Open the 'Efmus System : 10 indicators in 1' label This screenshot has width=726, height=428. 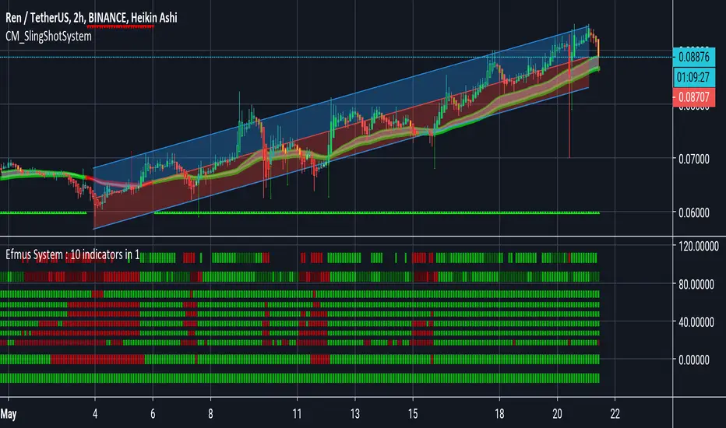click(x=72, y=254)
